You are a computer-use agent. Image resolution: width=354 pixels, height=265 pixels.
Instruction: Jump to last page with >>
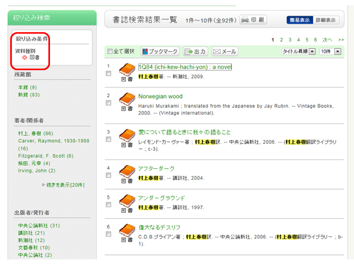(341, 40)
